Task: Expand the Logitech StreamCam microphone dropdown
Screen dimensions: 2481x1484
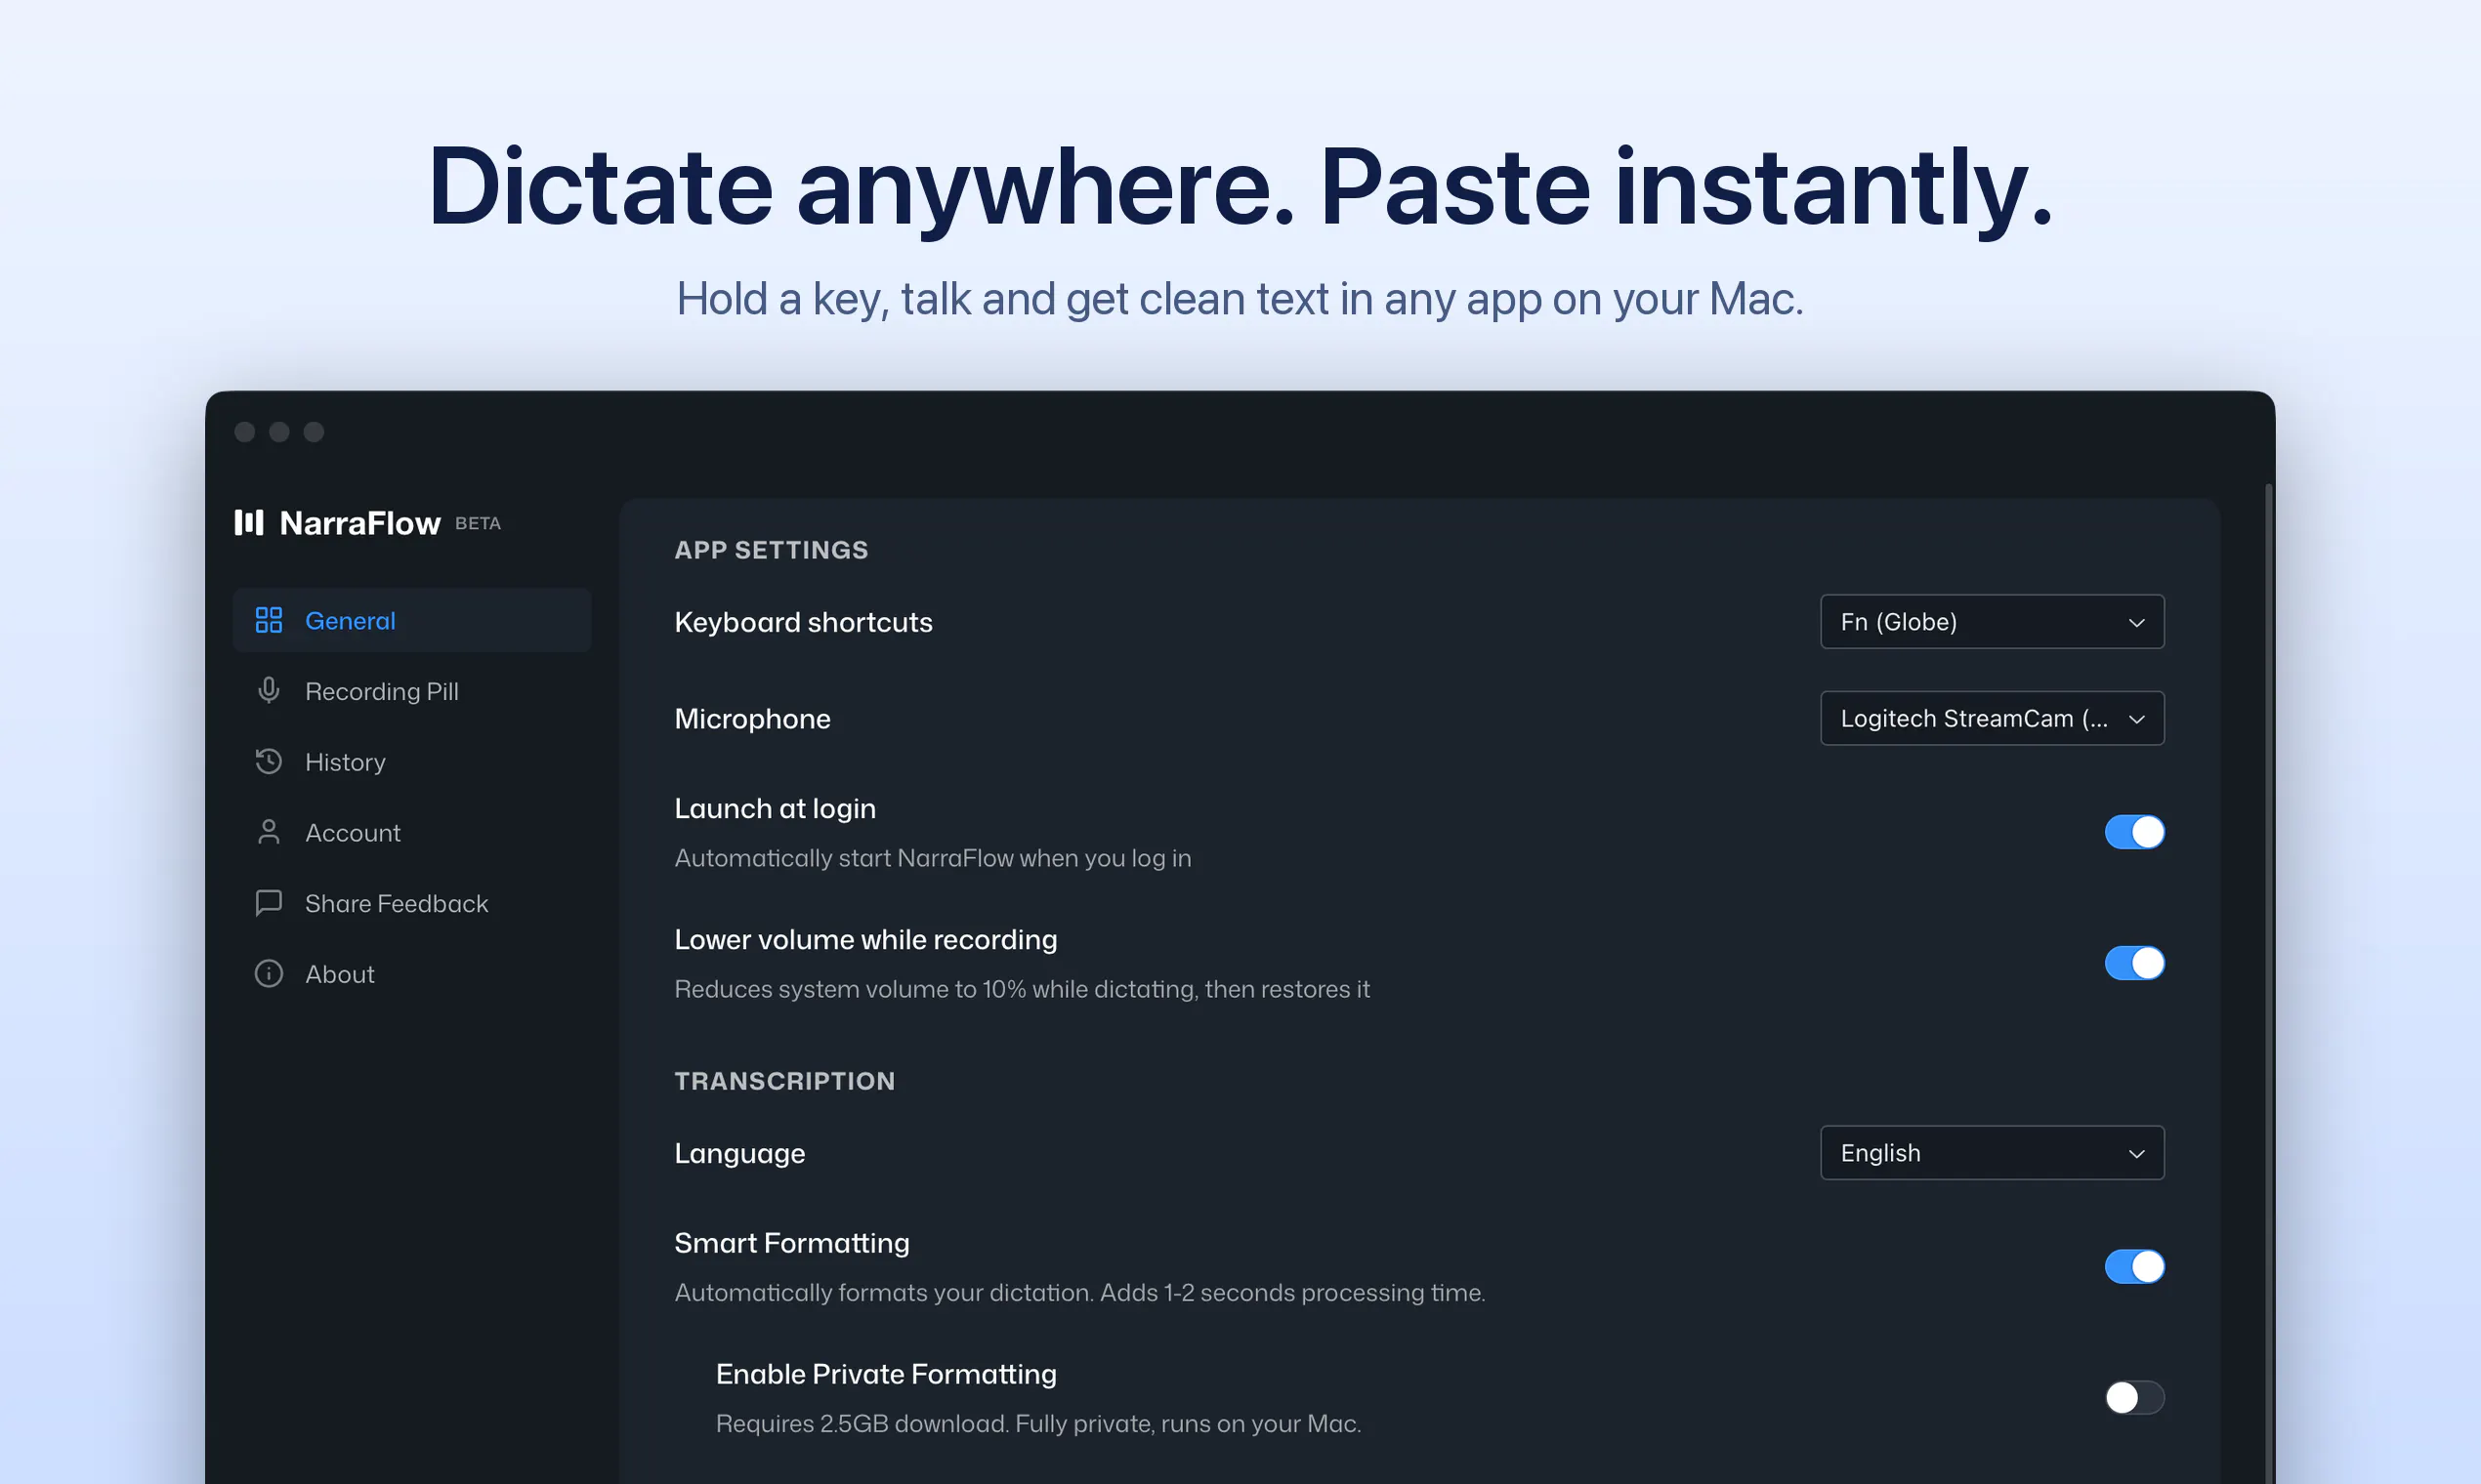Action: point(1992,718)
